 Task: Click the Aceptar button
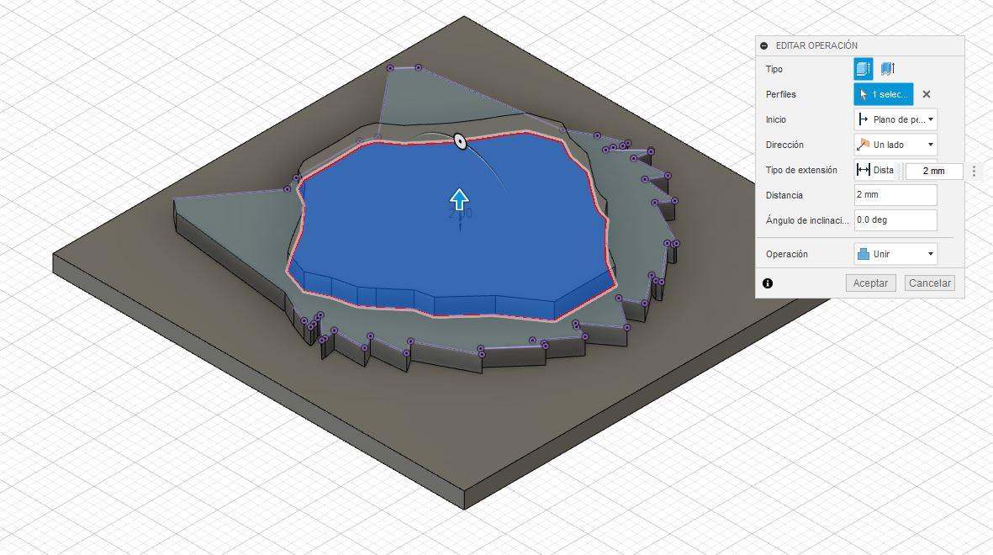tap(871, 283)
